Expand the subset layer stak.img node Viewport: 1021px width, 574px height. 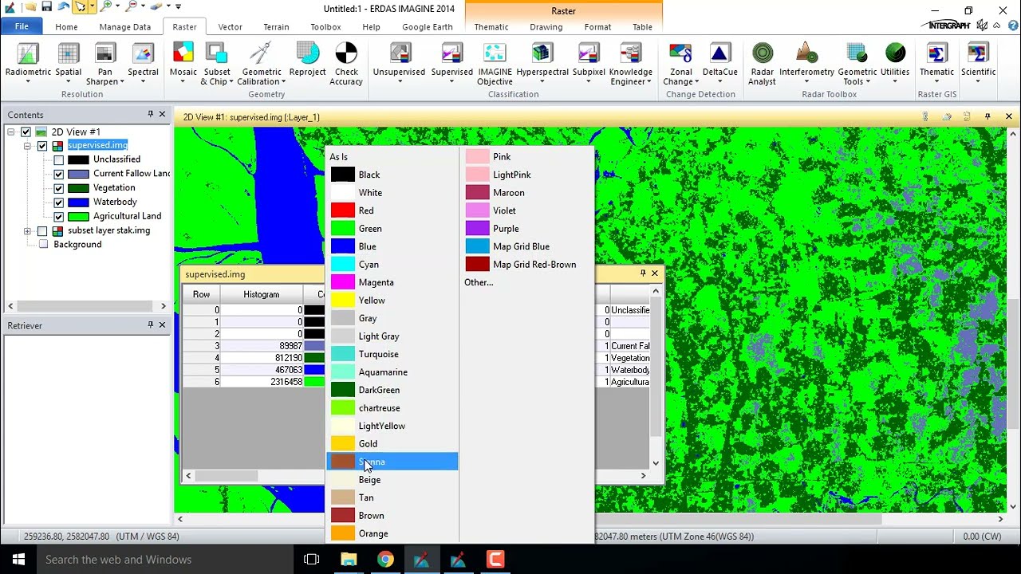click(x=27, y=231)
